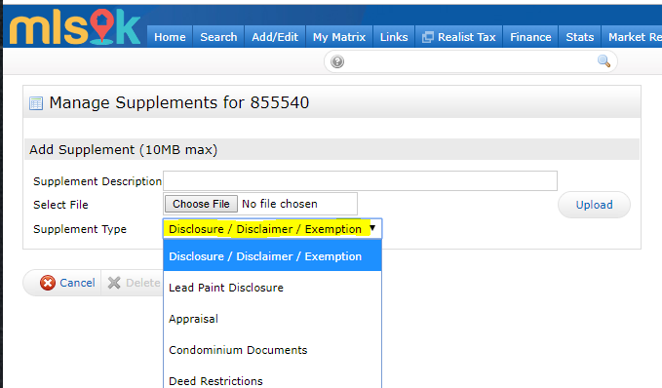Open the My Matrix tab
662x388 pixels.
(x=339, y=37)
